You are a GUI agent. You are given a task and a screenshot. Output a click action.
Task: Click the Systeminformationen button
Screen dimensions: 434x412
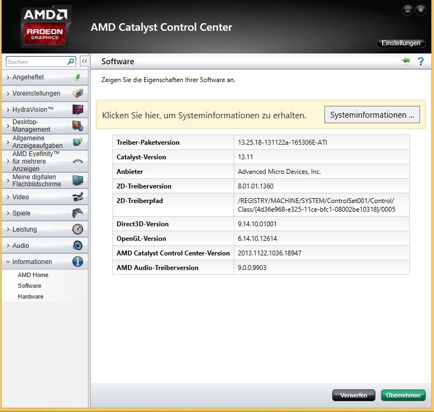point(372,114)
